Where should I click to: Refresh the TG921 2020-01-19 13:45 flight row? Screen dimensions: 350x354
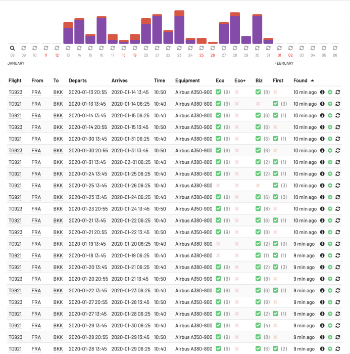point(337,244)
